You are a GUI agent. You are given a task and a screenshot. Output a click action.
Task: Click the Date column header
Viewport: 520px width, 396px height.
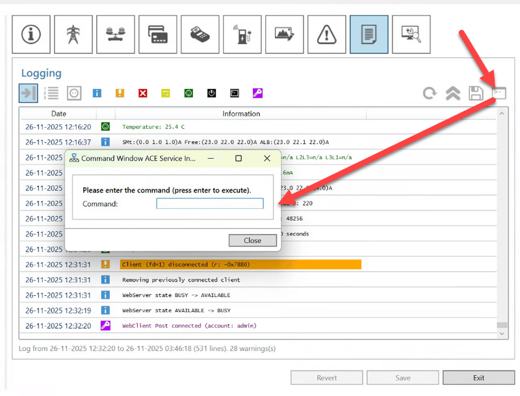pyautogui.click(x=58, y=114)
